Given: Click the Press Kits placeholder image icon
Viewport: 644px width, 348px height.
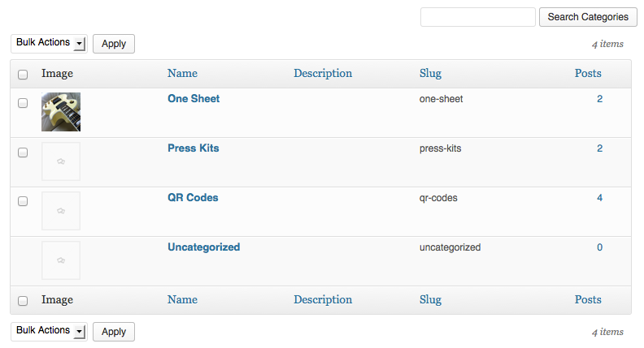Looking at the screenshot, I should (x=61, y=161).
